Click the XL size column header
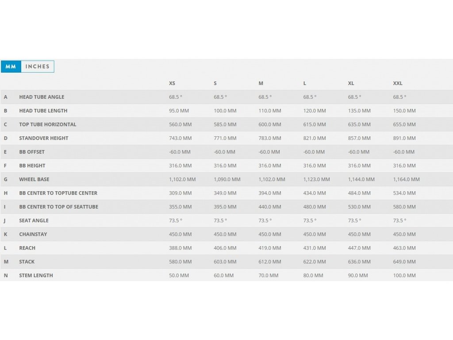The width and height of the screenshot is (453, 340). 351,83
